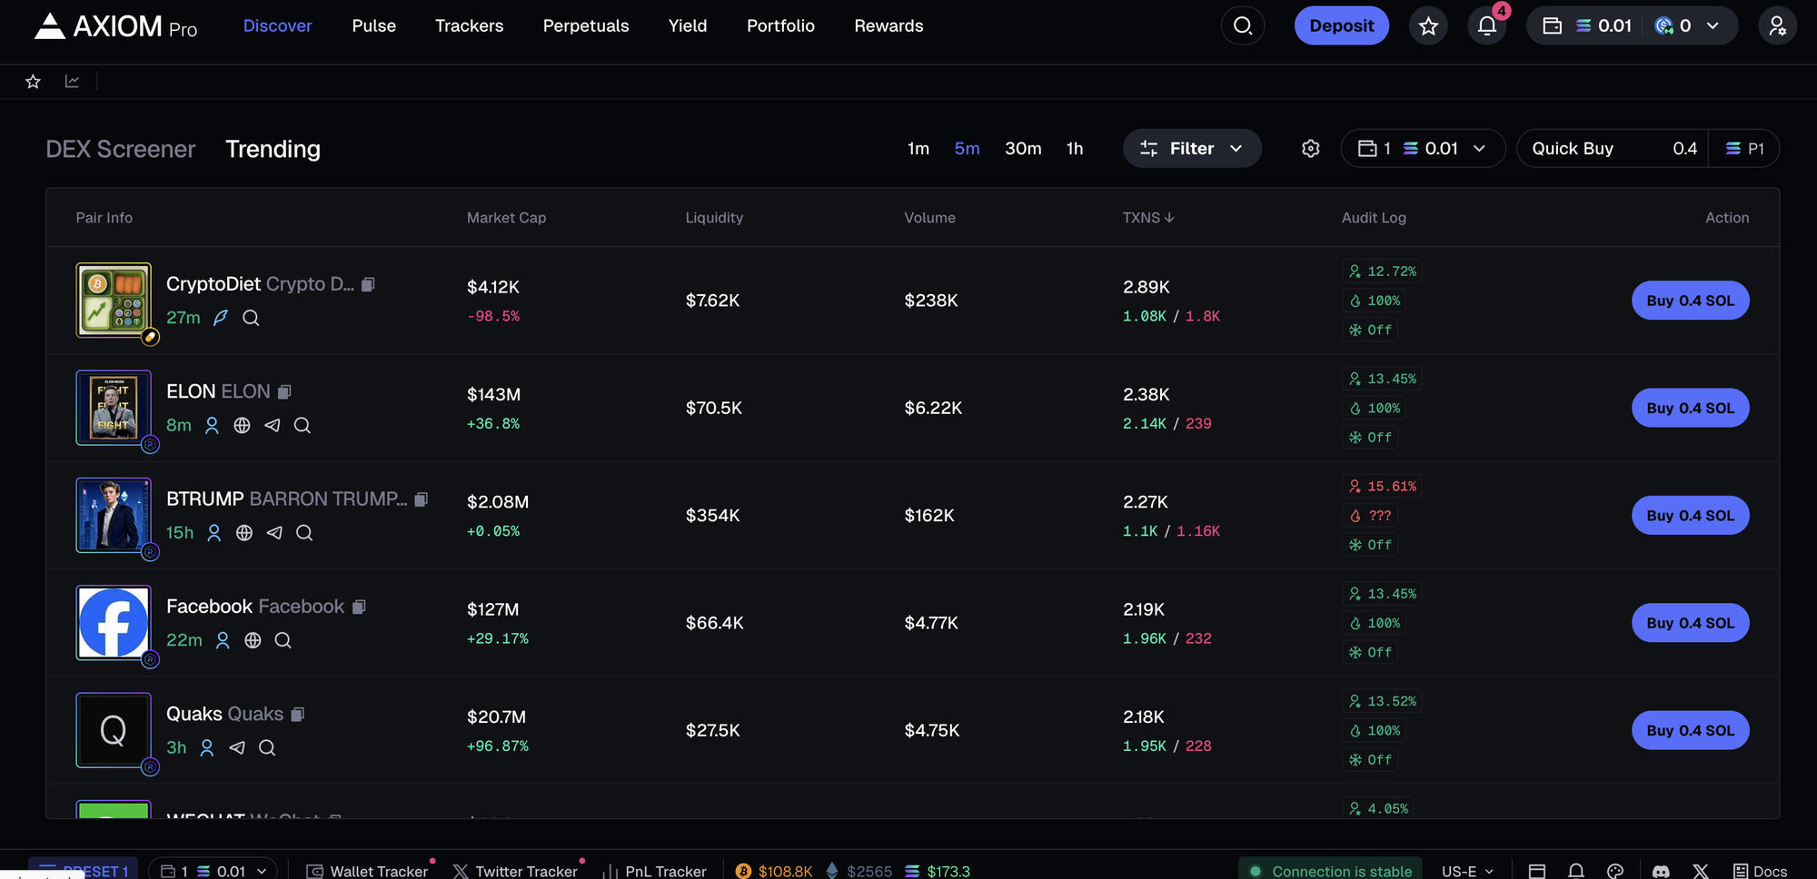Image resolution: width=1817 pixels, height=879 pixels.
Task: Expand the US-E region selector
Action: (1466, 870)
